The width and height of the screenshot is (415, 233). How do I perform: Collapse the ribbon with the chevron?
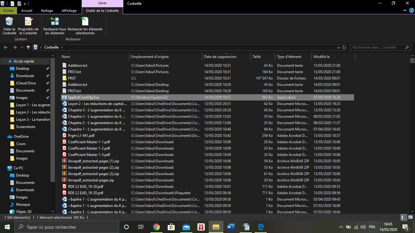pos(405,11)
